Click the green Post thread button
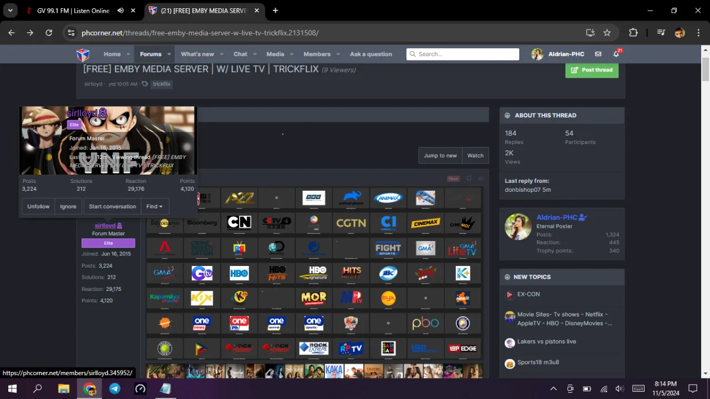Viewport: 710px width, 399px height. coord(592,70)
